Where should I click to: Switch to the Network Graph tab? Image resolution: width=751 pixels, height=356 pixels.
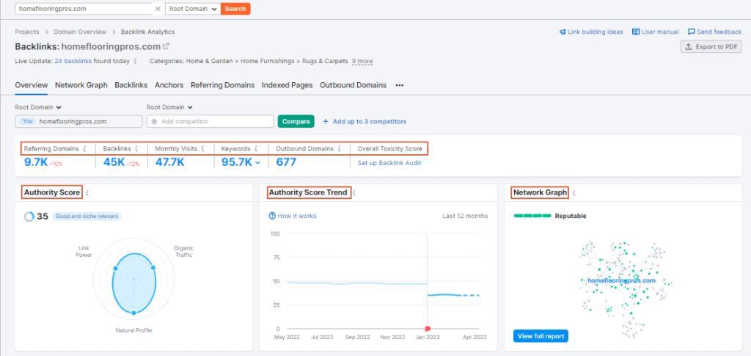[x=81, y=85]
